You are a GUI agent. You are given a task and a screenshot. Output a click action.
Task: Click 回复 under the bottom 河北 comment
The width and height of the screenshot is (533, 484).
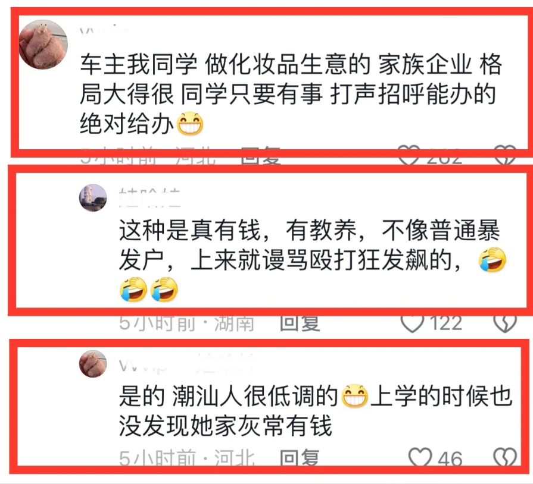[x=300, y=458]
